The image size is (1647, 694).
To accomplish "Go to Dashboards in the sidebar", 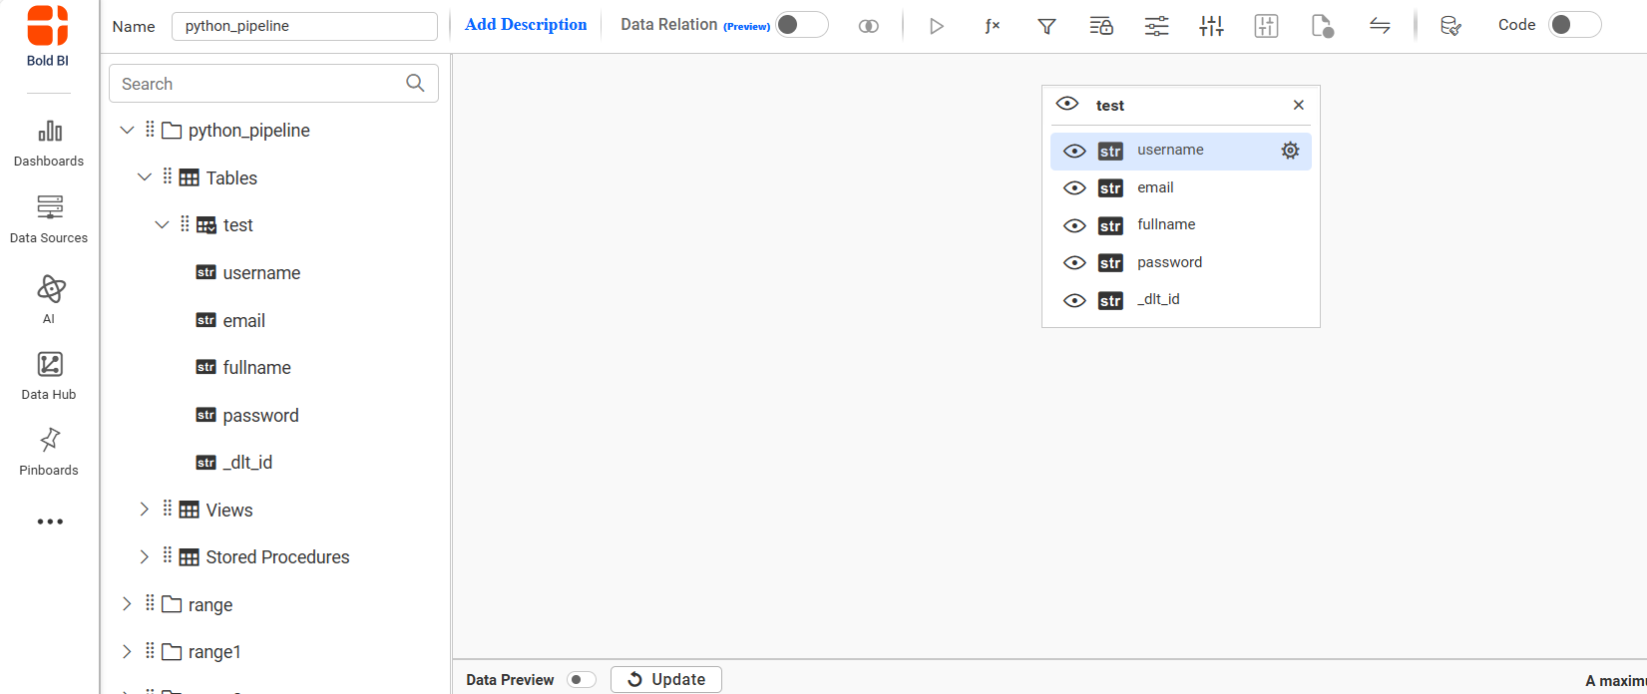I will click(x=49, y=143).
